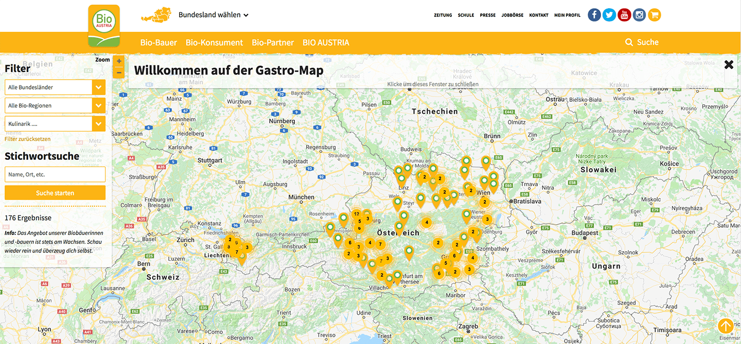Go to the Zeitung link
This screenshot has width=741, height=344.
443,15
